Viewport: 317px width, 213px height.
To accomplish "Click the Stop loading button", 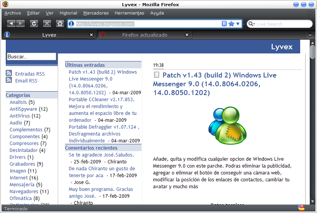I will click(x=47, y=24).
